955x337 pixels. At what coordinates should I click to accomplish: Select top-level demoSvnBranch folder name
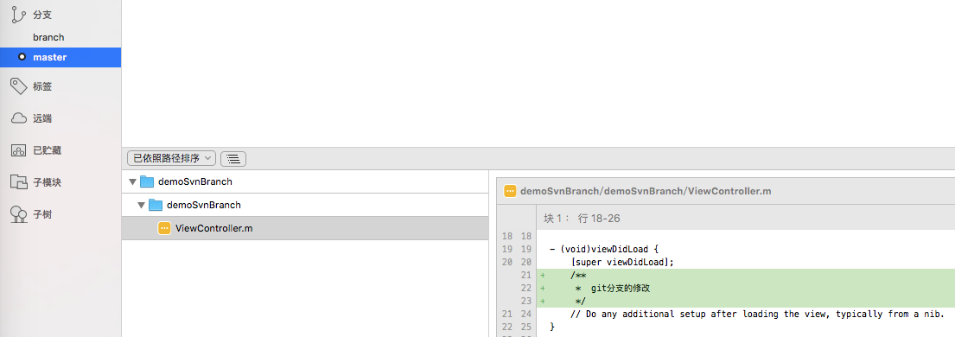tap(195, 181)
